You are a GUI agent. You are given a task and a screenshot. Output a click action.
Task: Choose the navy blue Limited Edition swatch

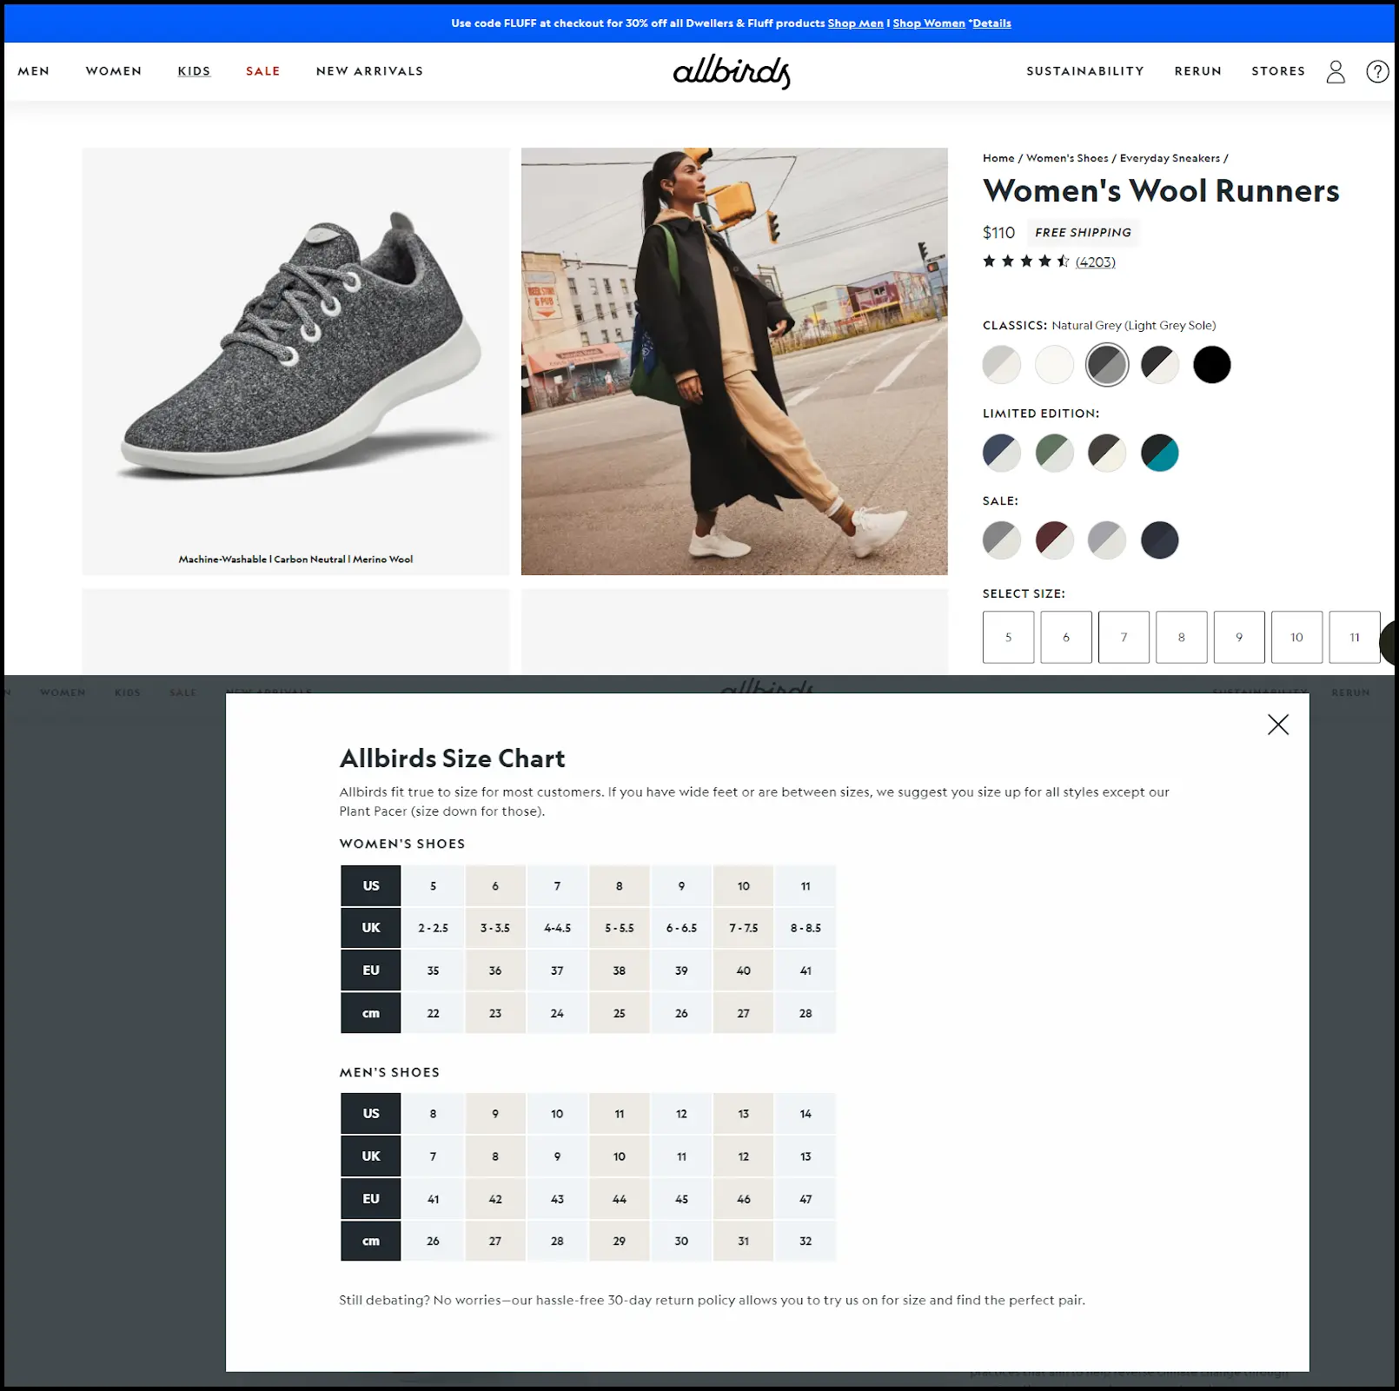pos(1002,453)
